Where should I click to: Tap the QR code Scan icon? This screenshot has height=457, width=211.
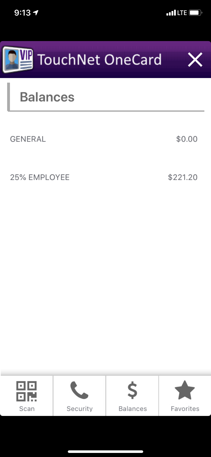27,391
